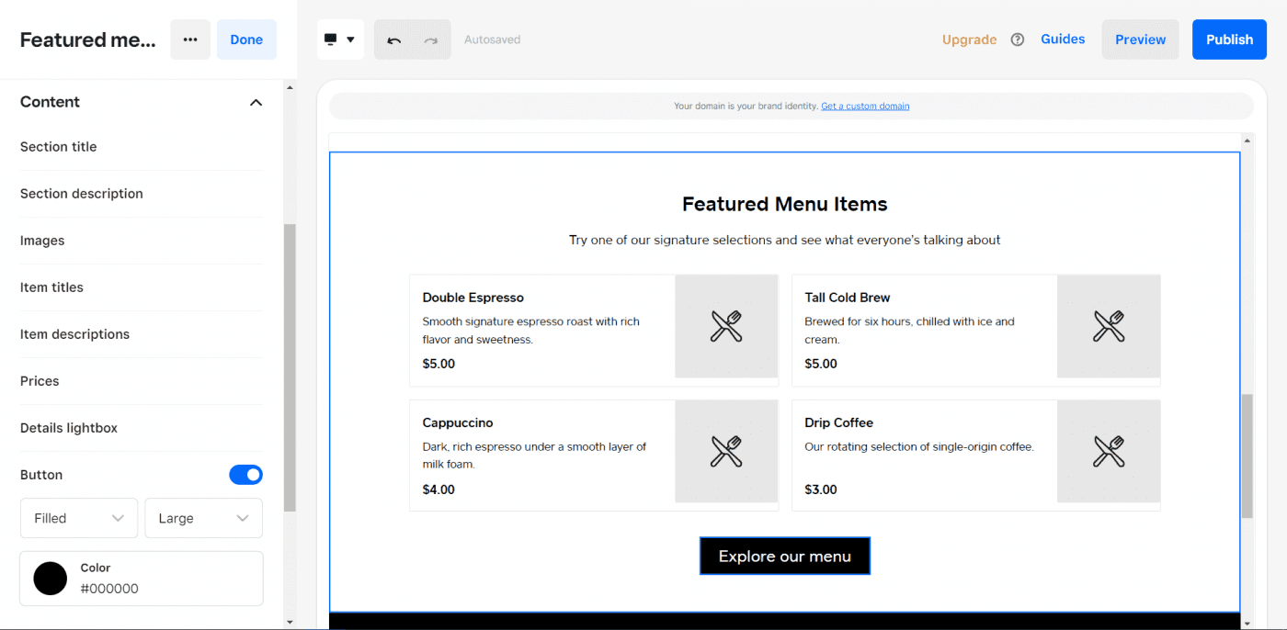
Task: Open Section title settings
Action: coord(142,147)
